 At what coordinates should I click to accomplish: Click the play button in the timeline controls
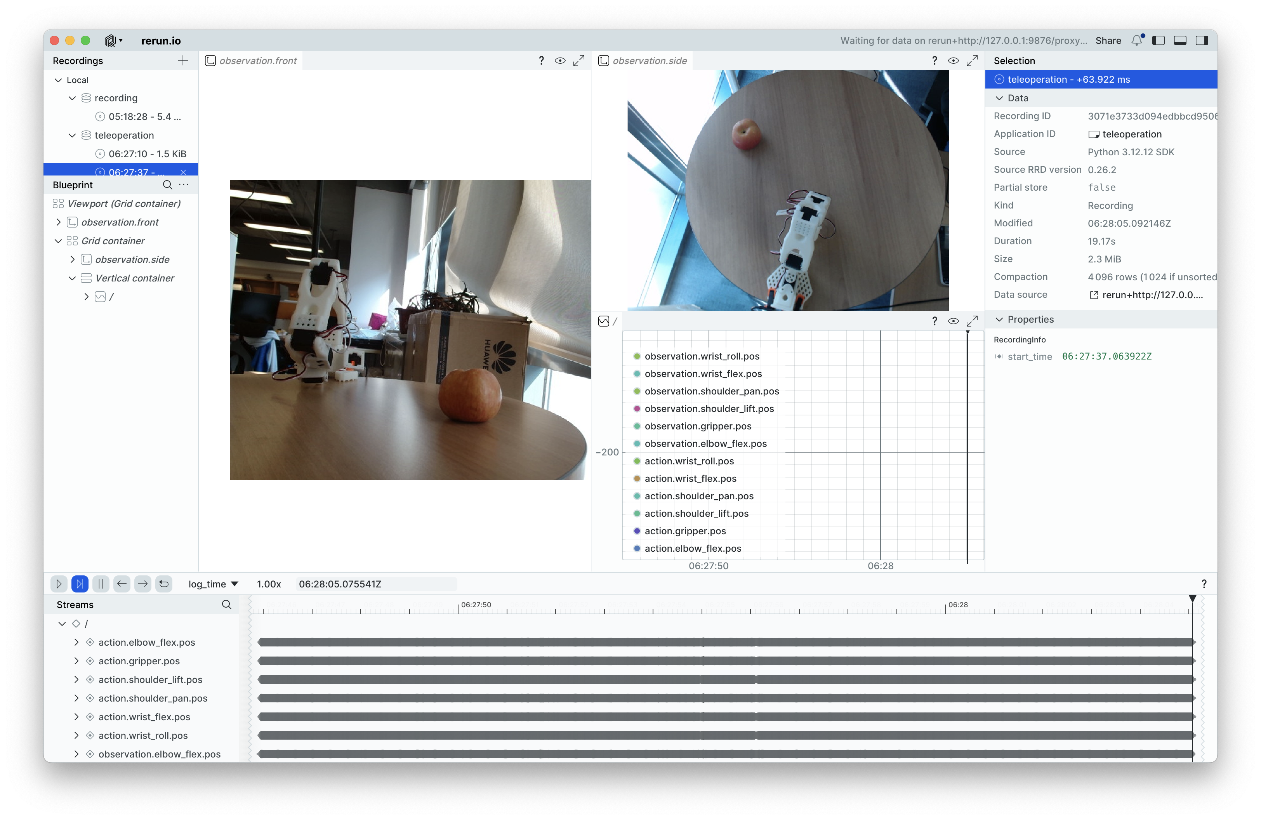(x=59, y=584)
